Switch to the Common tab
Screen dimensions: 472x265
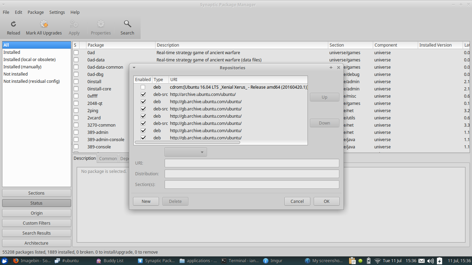(x=108, y=158)
